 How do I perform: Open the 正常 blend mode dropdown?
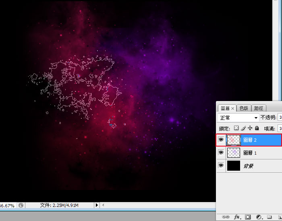pos(238,118)
